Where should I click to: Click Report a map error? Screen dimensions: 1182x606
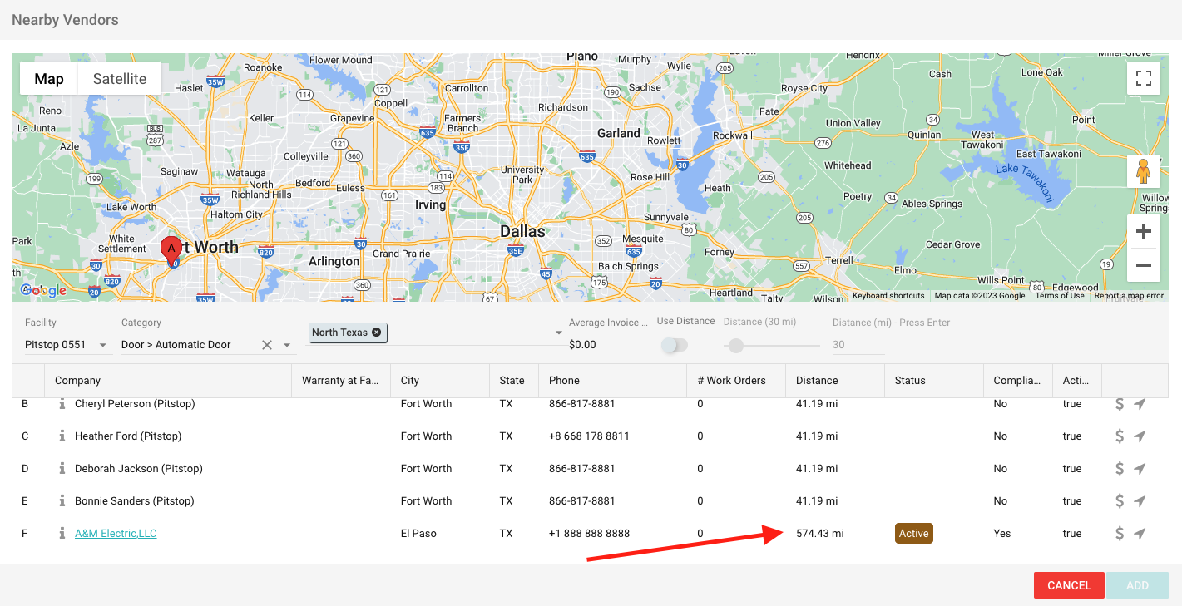pos(1129,296)
